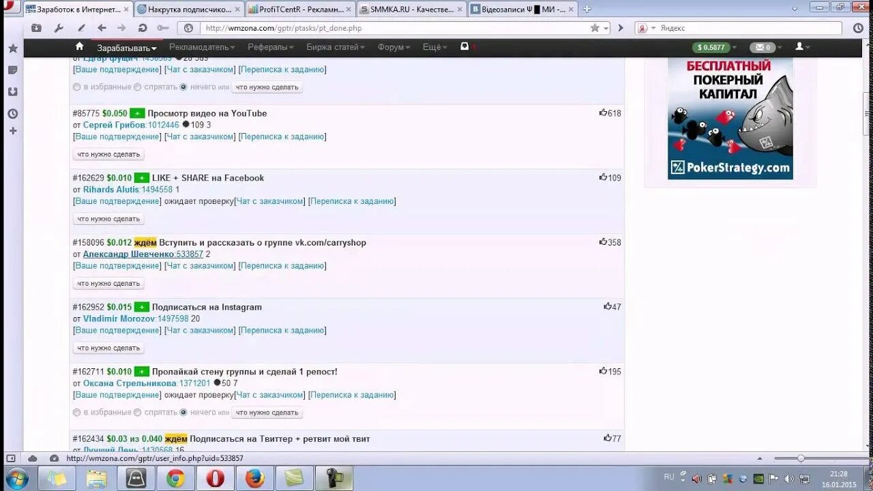873x491 pixels.
Task: Open Windows Explorer from taskbar
Action: 96,479
